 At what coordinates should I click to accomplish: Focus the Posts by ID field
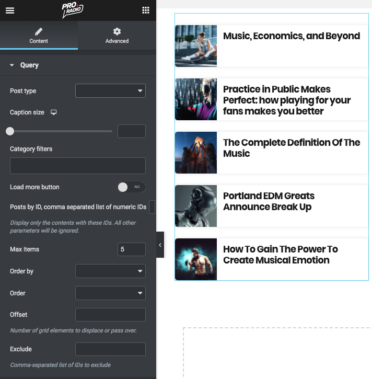tap(152, 207)
